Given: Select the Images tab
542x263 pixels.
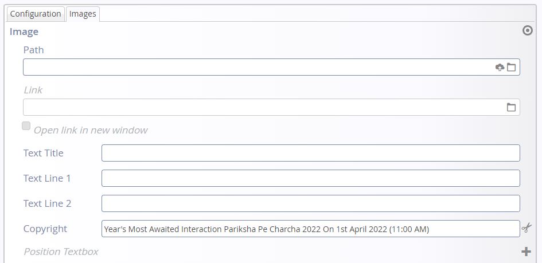Looking at the screenshot, I should (83, 14).
